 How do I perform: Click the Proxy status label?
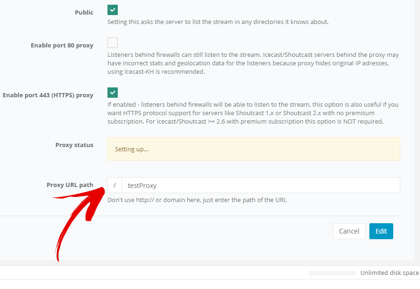click(x=74, y=145)
